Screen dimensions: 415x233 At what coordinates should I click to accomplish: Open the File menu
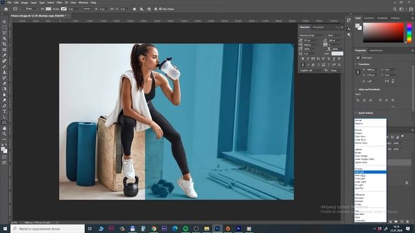[x=9, y=3]
